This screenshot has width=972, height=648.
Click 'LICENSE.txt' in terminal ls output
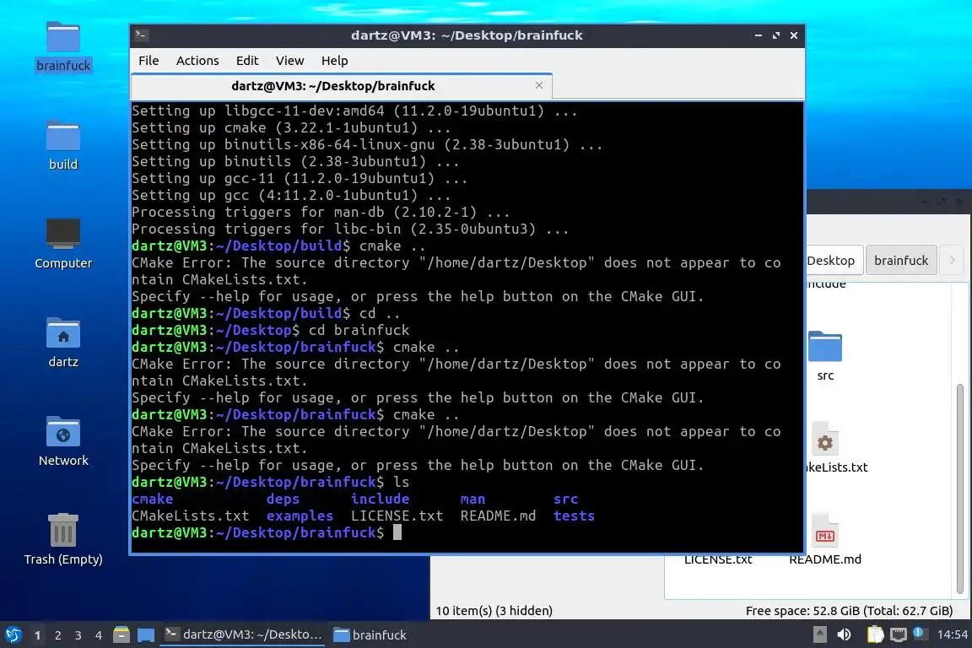[397, 516]
